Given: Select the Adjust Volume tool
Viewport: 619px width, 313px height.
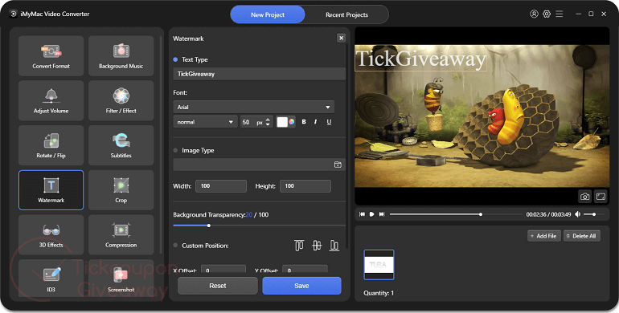Looking at the screenshot, I should 51,100.
